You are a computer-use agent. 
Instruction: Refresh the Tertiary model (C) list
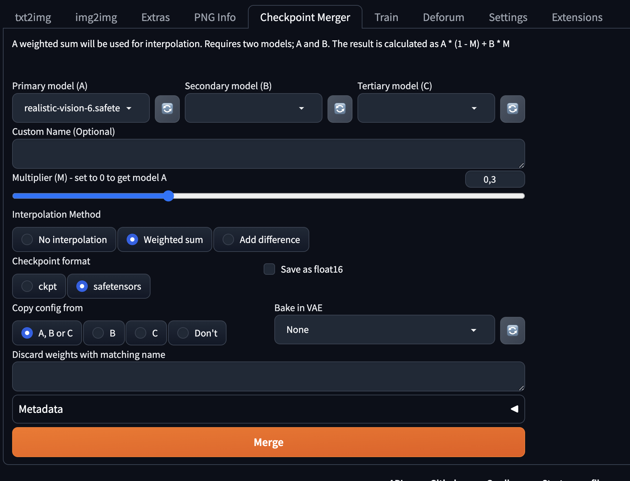512,108
